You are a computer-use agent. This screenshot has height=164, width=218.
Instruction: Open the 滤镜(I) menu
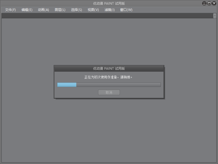[110, 10]
